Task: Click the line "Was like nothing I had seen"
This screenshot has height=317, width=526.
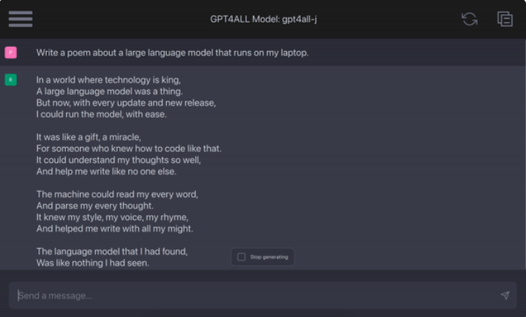Action: coord(93,263)
